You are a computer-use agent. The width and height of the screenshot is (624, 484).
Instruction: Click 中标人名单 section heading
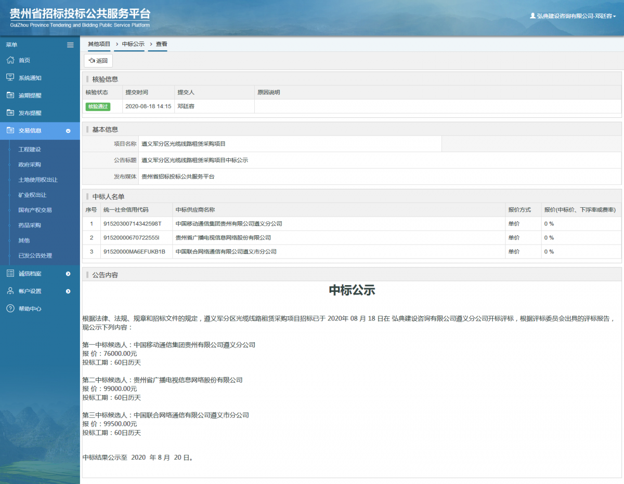pyautogui.click(x=108, y=197)
